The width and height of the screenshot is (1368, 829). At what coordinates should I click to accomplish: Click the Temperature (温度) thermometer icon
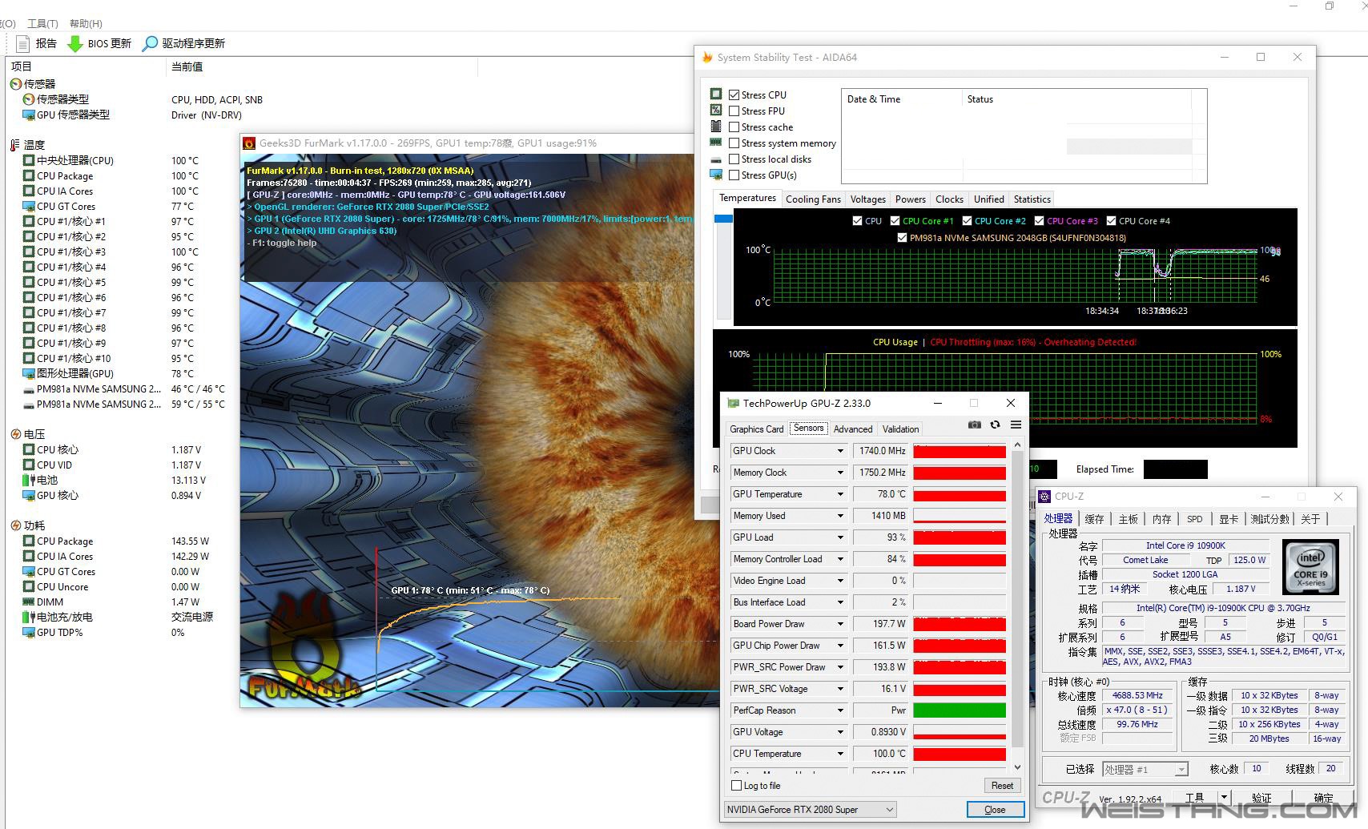click(x=15, y=145)
